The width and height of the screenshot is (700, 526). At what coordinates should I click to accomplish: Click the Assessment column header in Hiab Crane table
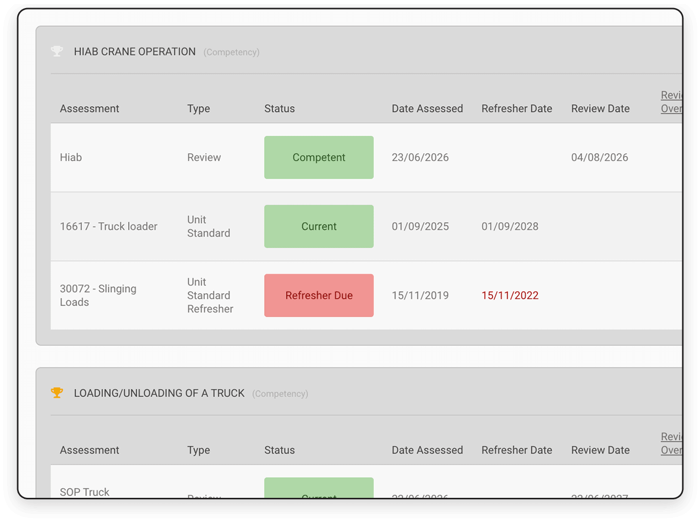90,109
